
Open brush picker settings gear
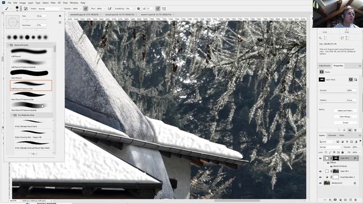(60, 16)
